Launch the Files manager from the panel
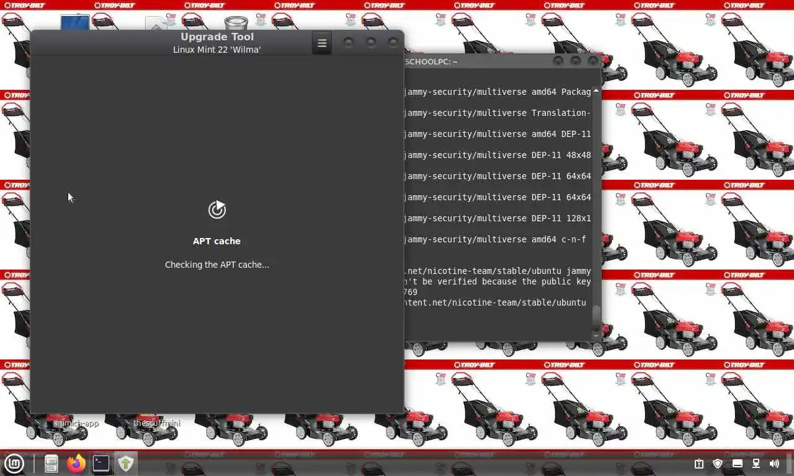The image size is (794, 476). [51, 463]
